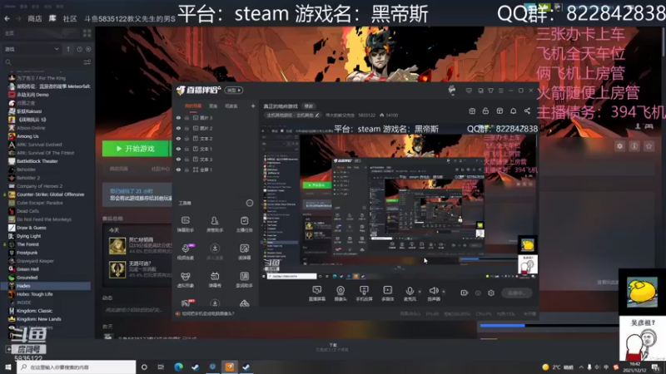Toggle the preview eye icon beside the gear
This screenshot has height=374, width=666.
[478, 293]
